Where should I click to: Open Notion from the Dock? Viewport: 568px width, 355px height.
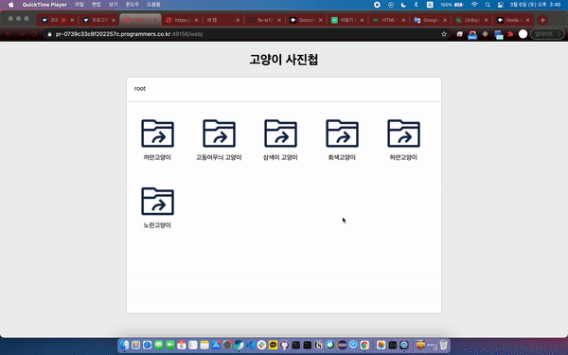pos(319,346)
